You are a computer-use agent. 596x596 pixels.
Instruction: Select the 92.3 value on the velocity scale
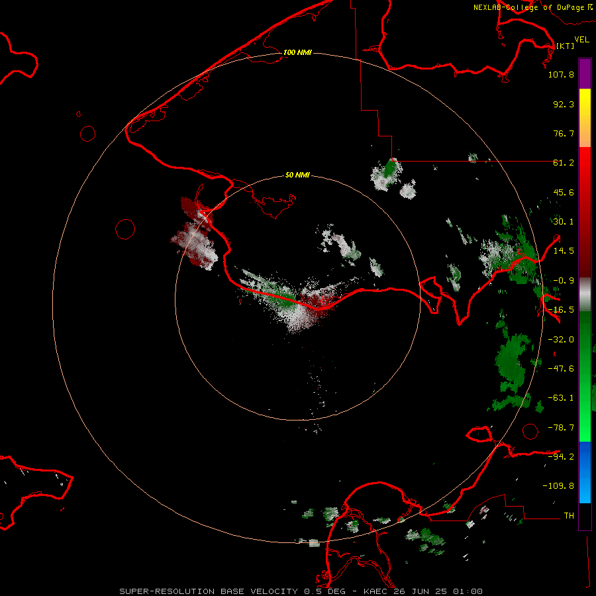[x=564, y=104]
